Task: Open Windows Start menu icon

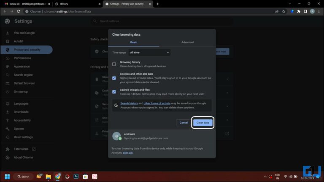Action: pyautogui.click(x=7, y=176)
